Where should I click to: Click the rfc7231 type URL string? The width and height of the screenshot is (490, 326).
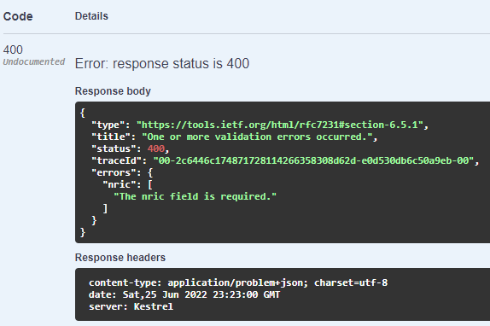click(280, 125)
